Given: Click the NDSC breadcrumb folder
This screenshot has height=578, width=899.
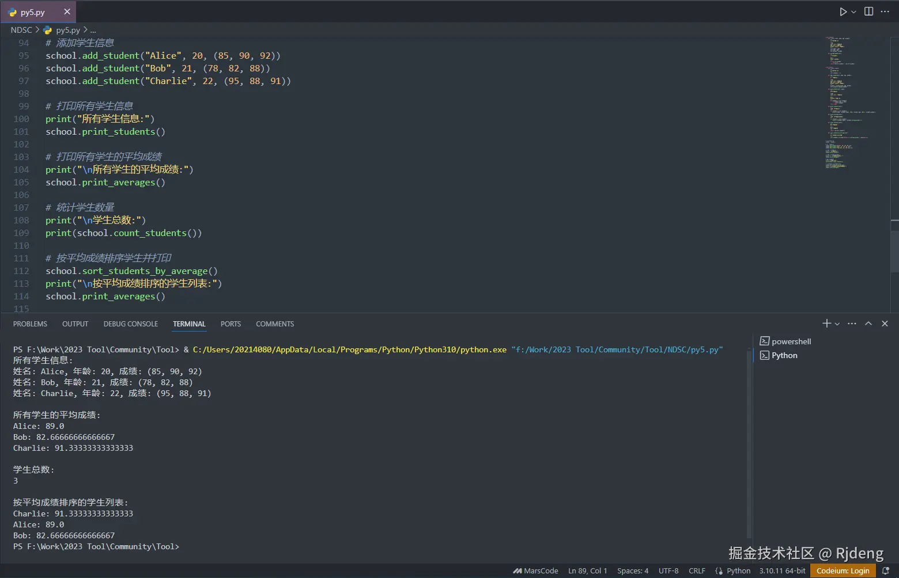Looking at the screenshot, I should point(21,30).
